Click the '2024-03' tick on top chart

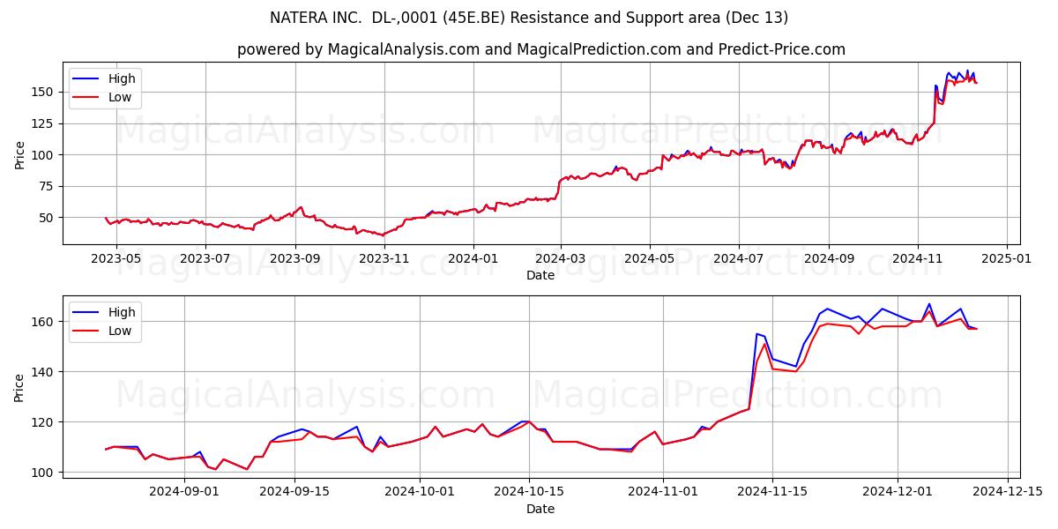click(x=561, y=258)
